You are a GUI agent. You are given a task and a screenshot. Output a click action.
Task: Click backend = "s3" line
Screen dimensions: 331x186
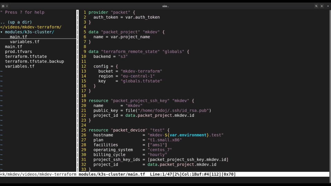click(x=110, y=56)
